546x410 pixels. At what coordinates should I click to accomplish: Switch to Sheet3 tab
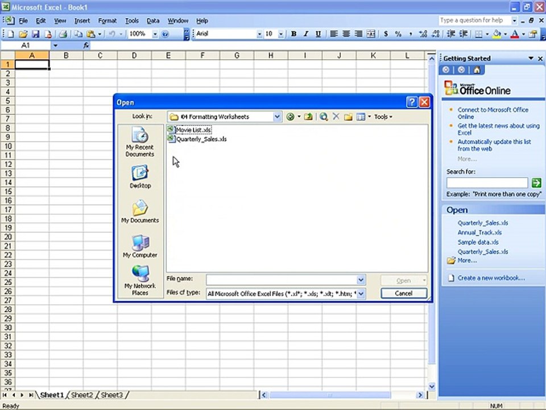tap(112, 395)
